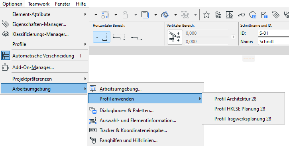
Task: Click the greyed group elements icon
Action: [x=185, y=15]
